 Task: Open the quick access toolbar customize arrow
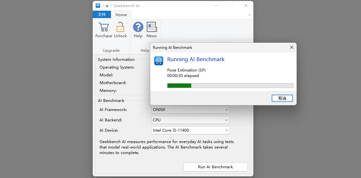pyautogui.click(x=107, y=6)
